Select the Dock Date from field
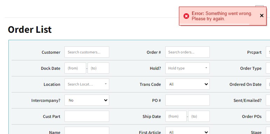Screen dimensions: 270x134 pyautogui.click(x=75, y=68)
